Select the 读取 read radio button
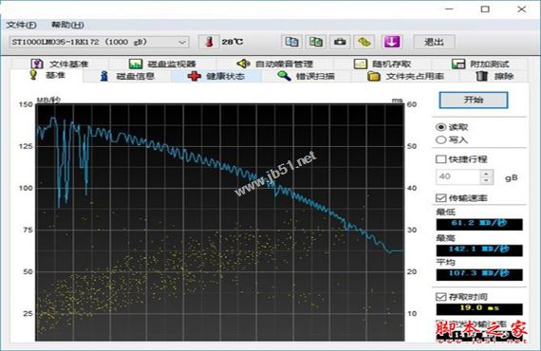 coord(441,127)
